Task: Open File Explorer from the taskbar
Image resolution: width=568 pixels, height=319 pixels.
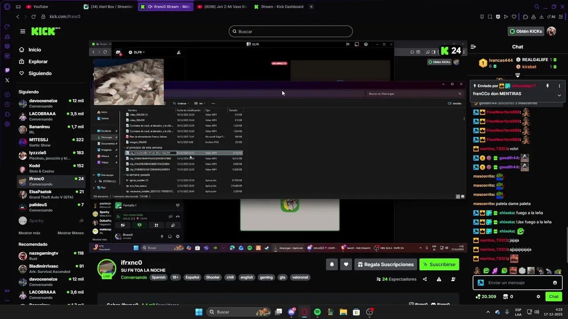Action: [343, 312]
